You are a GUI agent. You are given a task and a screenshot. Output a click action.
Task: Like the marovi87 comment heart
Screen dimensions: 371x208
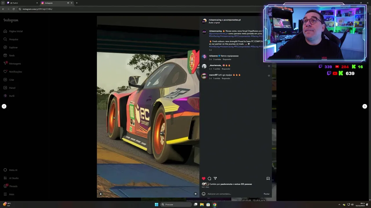[269, 76]
